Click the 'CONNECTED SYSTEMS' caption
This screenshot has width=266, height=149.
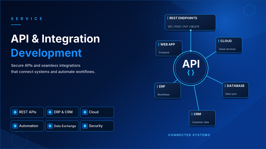[x=189, y=135]
